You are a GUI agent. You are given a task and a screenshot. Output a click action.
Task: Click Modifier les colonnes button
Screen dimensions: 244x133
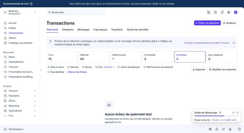pyautogui.click(x=223, y=70)
